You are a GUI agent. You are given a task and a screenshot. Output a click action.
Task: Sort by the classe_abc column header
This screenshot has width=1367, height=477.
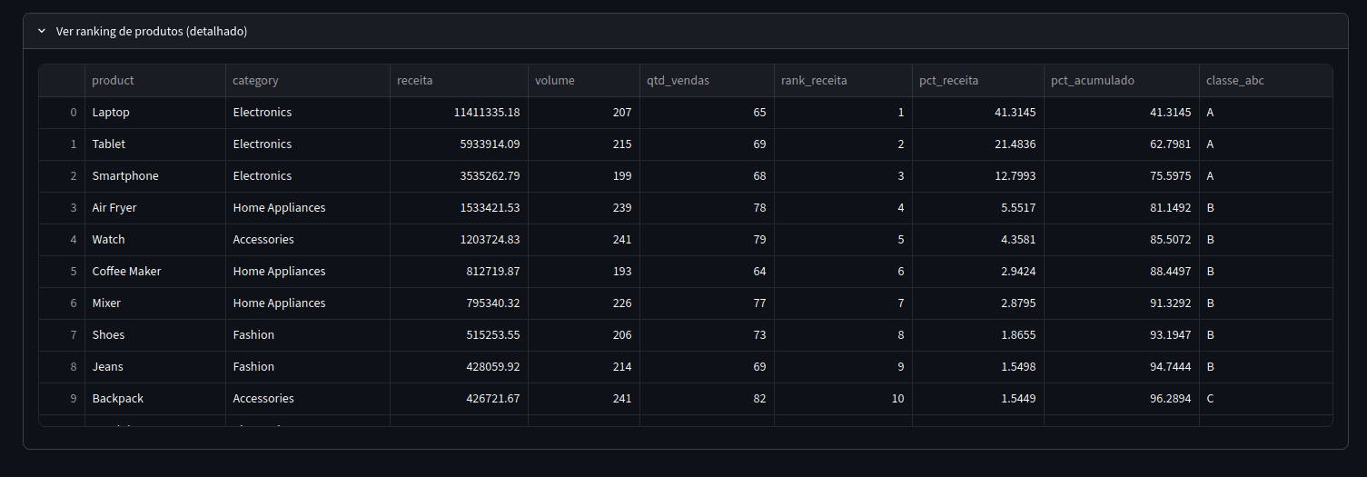coord(1266,81)
